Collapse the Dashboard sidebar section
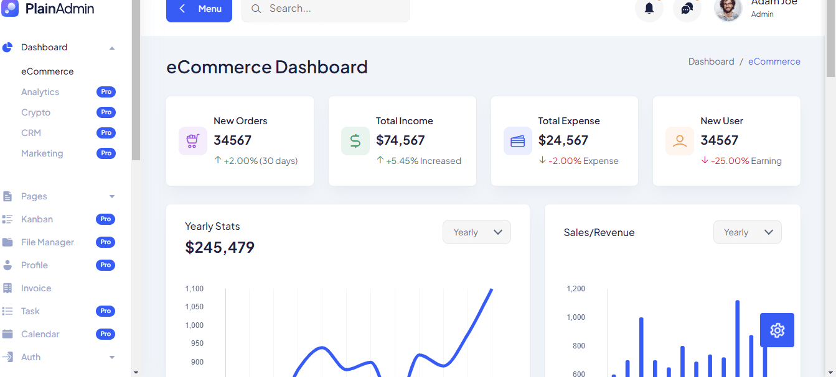Viewport: 836px width, 377px height. point(112,47)
